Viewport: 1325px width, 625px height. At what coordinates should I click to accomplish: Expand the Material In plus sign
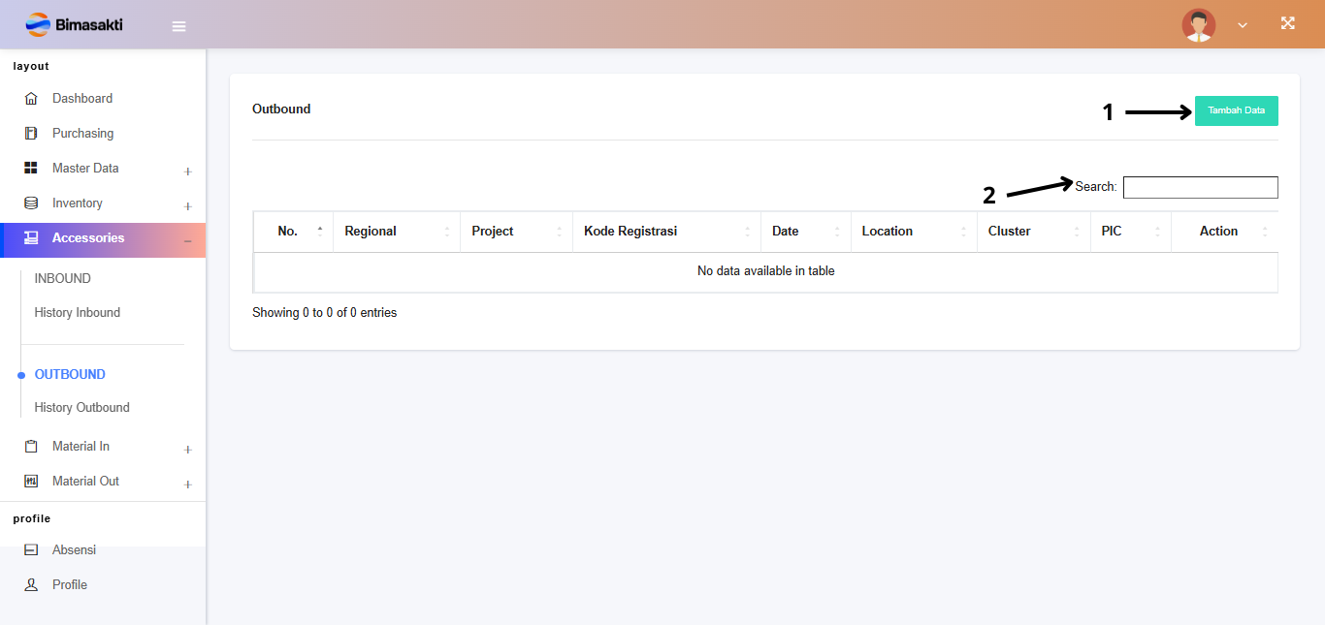click(188, 450)
